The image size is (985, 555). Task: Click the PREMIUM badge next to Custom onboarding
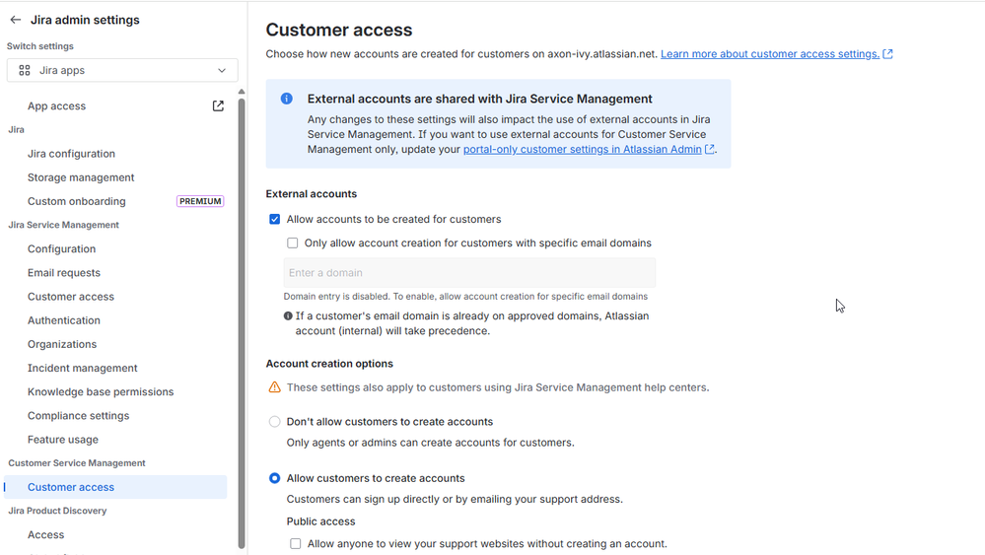200,201
